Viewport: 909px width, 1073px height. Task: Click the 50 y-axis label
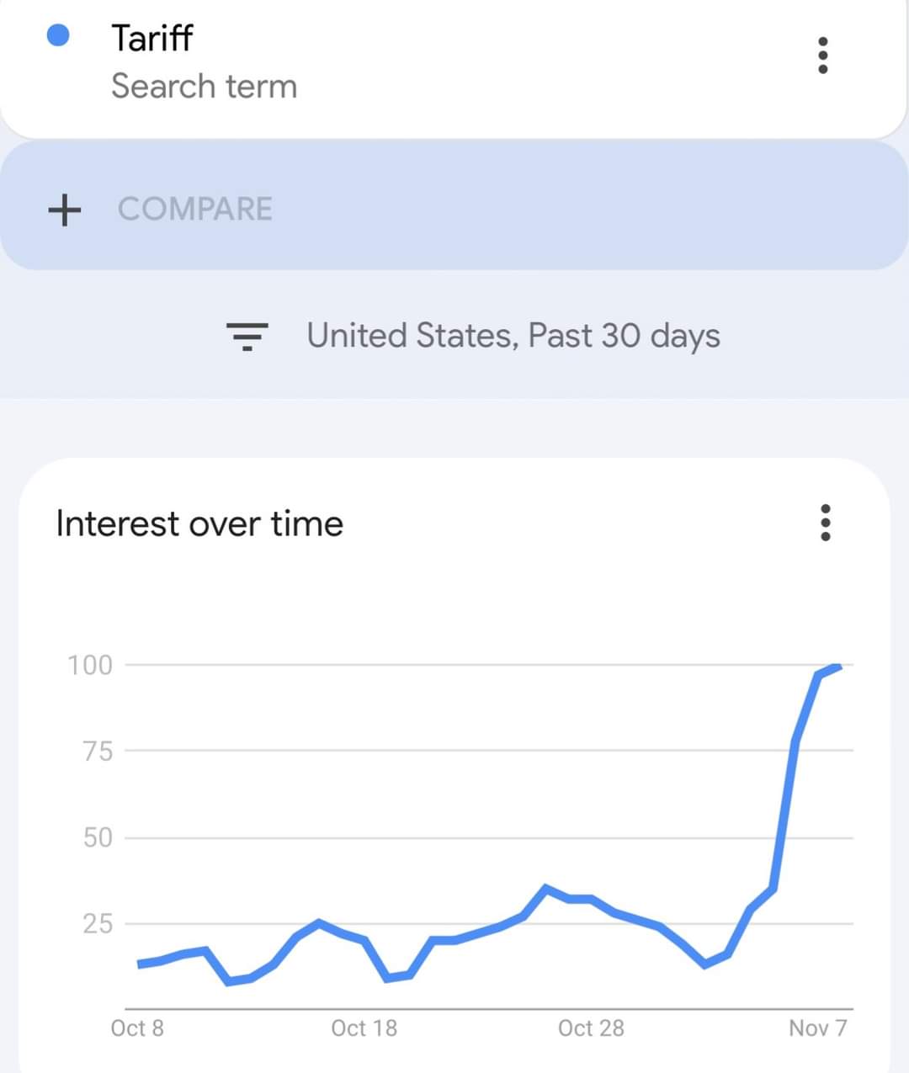pos(98,837)
